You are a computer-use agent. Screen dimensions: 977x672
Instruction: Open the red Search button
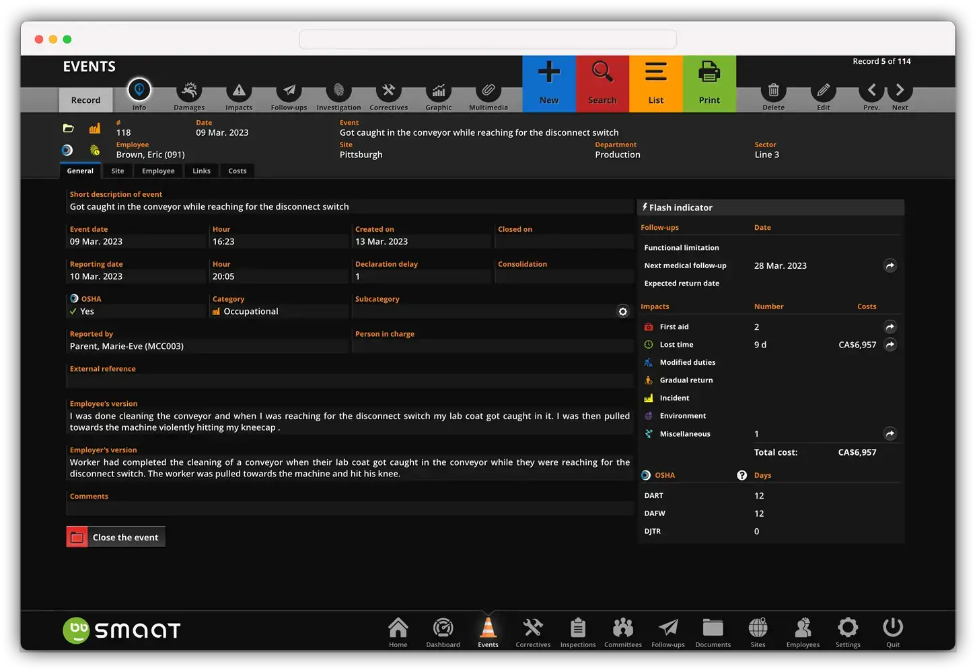pos(602,84)
